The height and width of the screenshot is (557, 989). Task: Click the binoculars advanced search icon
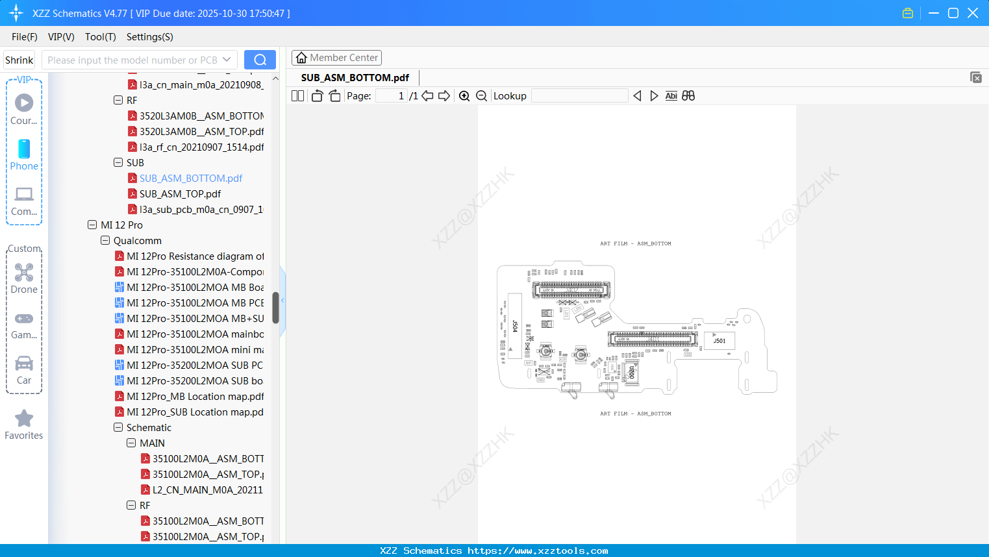click(x=688, y=95)
